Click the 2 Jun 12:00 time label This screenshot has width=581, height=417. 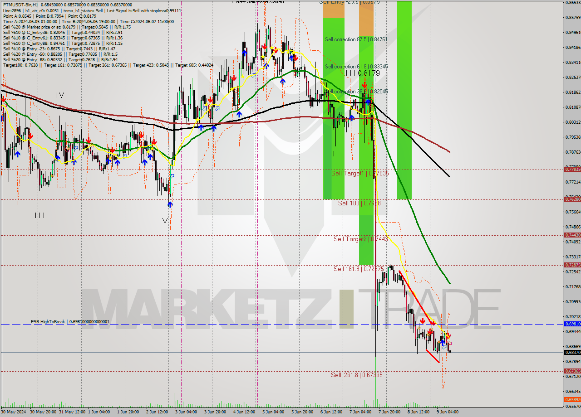click(x=158, y=412)
